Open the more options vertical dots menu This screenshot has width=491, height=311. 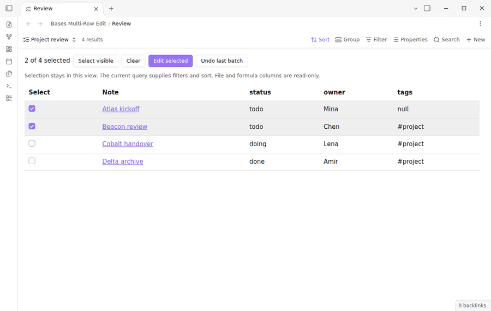tap(480, 23)
